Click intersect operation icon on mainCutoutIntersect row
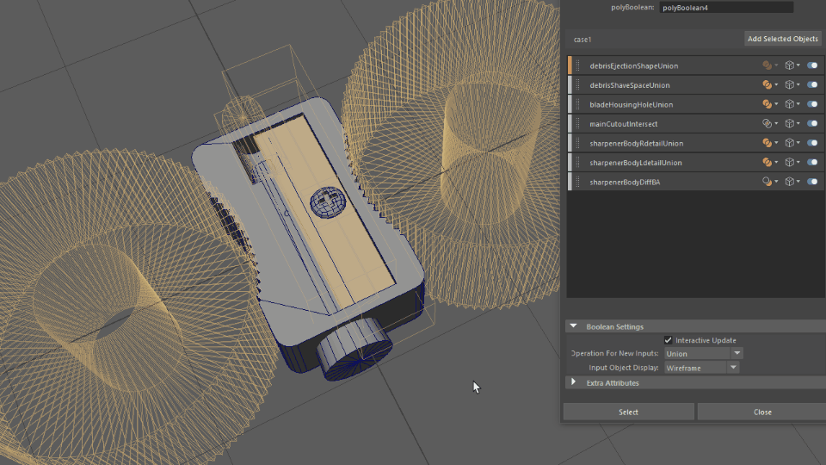Viewport: 826px width, 465px height. [x=767, y=124]
